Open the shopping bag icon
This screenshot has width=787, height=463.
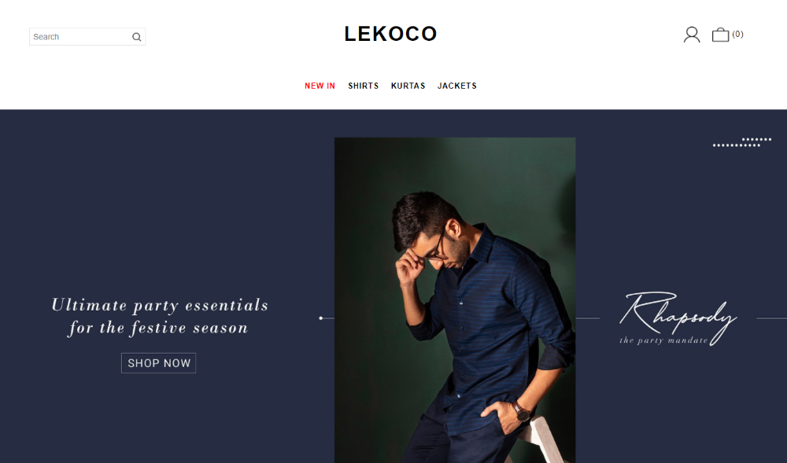pos(720,35)
